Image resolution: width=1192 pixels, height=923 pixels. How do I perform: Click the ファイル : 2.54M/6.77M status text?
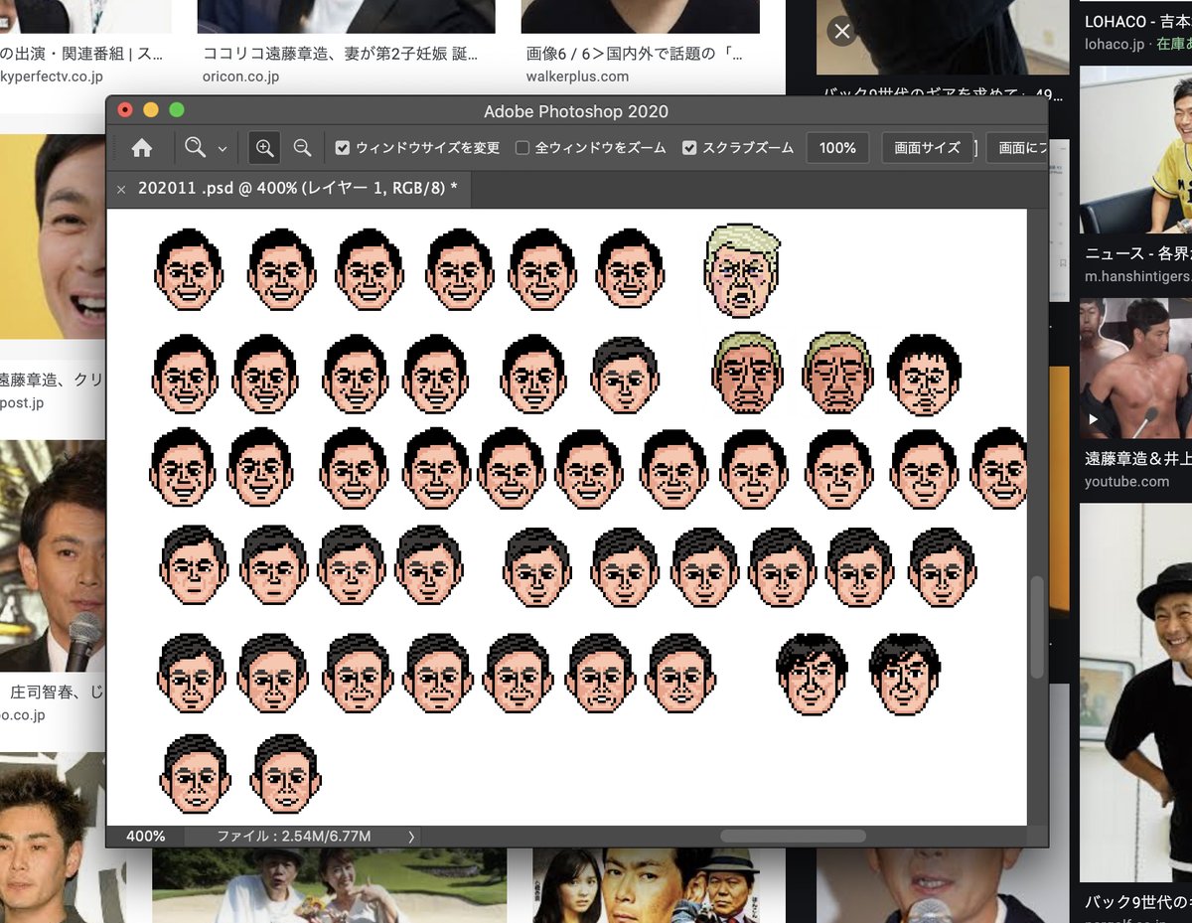coord(294,837)
